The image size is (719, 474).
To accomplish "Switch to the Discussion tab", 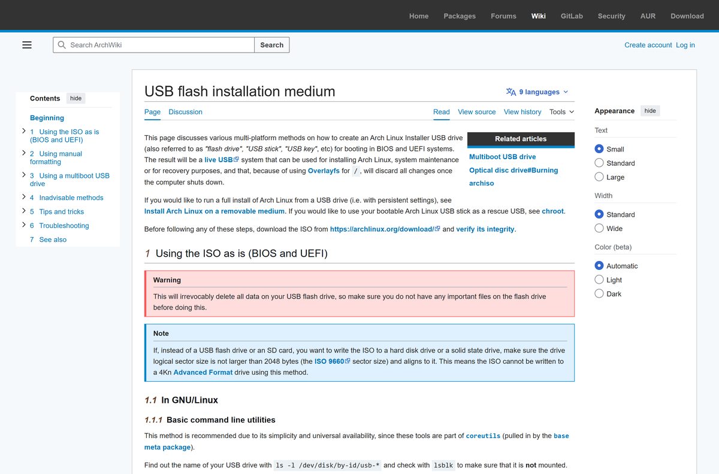I will click(x=185, y=112).
